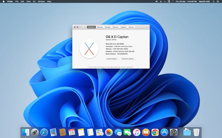Open Calendar icon showing 28
The image size is (222, 138).
(x=72, y=132)
